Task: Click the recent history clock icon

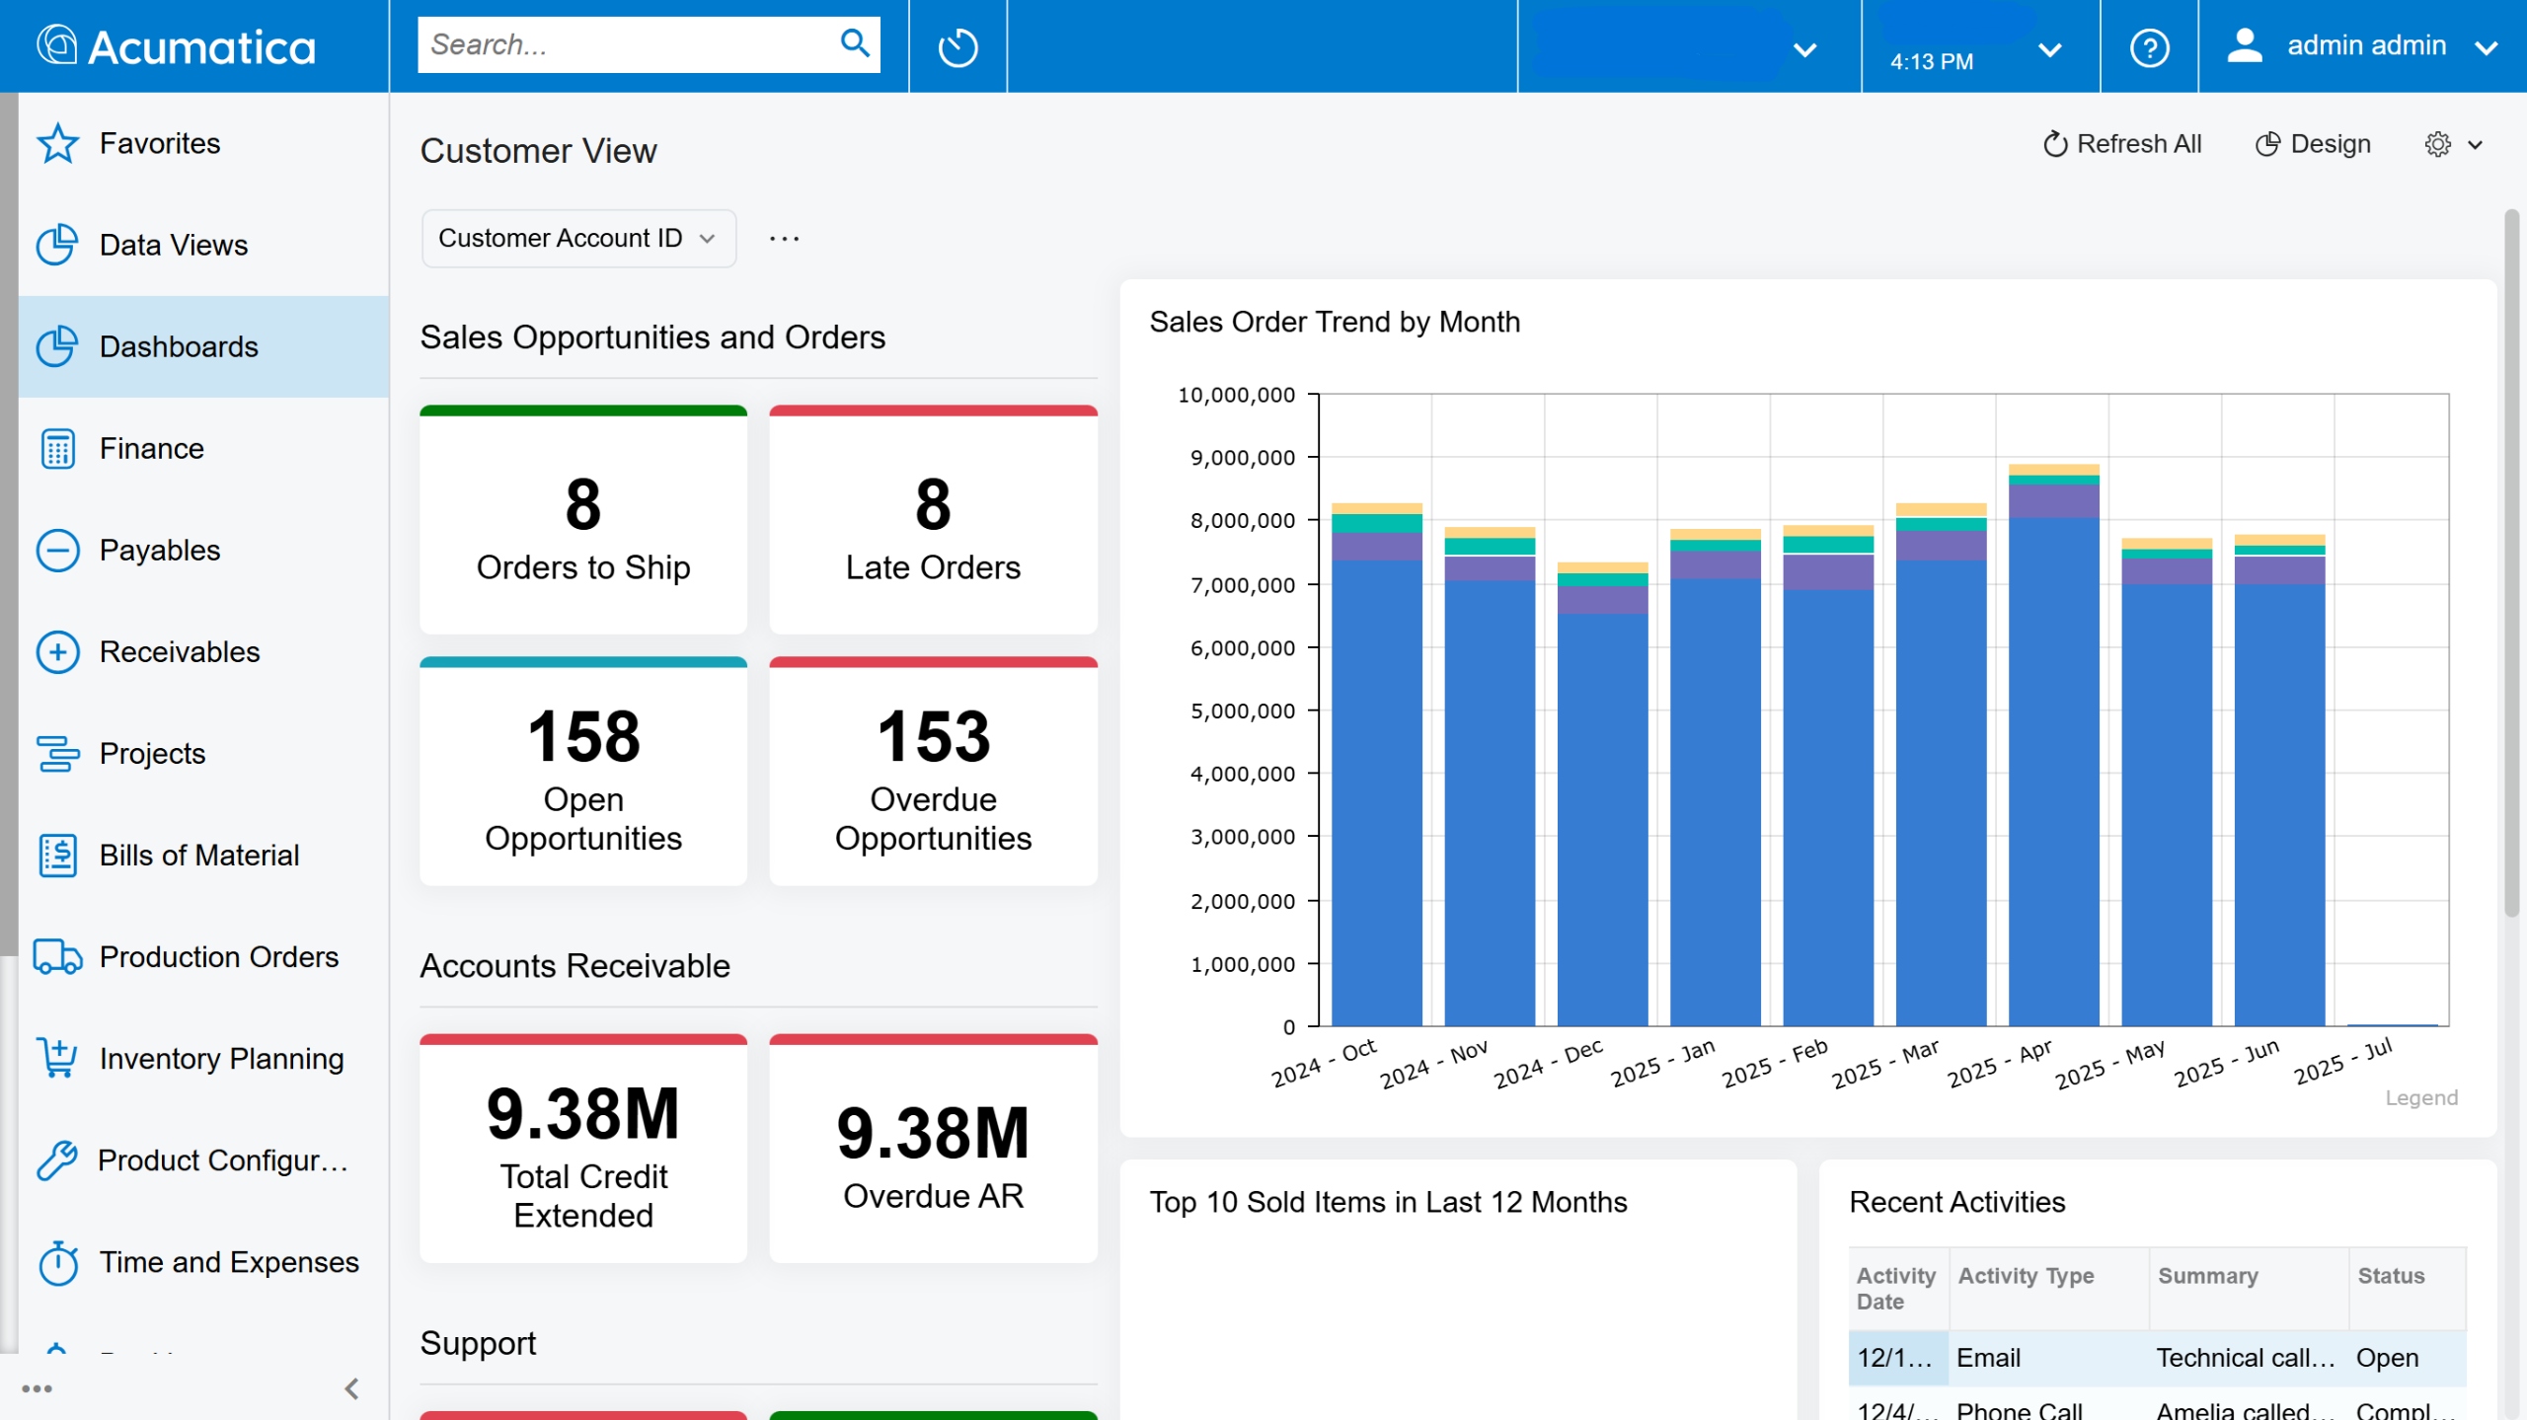Action: click(957, 46)
